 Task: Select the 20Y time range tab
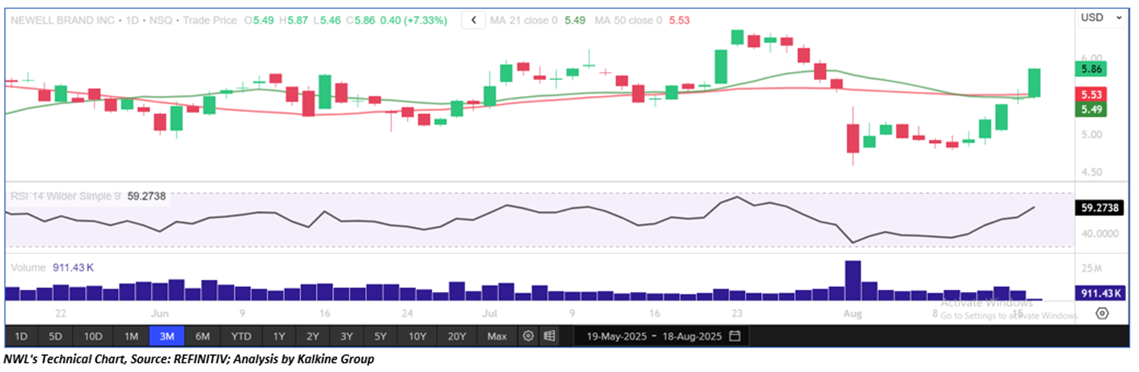click(x=457, y=337)
